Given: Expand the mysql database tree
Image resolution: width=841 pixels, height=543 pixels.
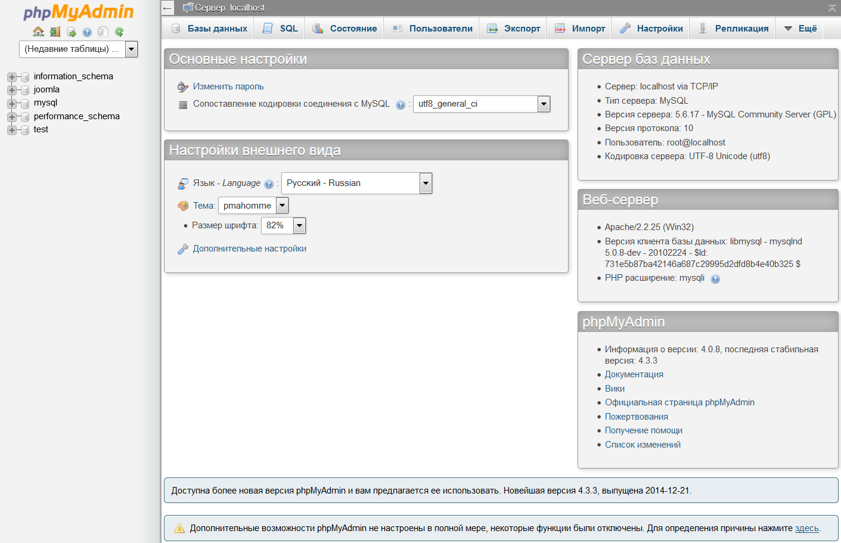Looking at the screenshot, I should [x=12, y=103].
